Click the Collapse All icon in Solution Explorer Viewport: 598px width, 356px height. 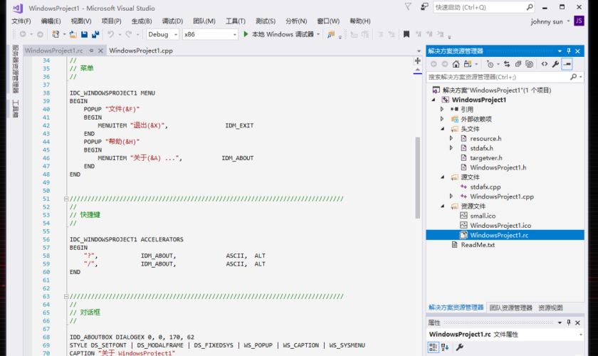[x=518, y=64]
